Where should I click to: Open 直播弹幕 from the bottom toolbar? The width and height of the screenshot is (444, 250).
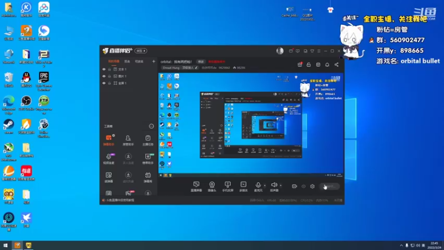(196, 187)
